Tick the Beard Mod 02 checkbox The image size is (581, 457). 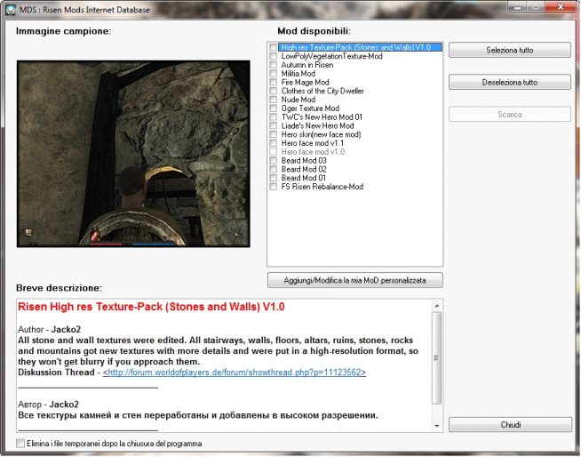click(x=273, y=169)
